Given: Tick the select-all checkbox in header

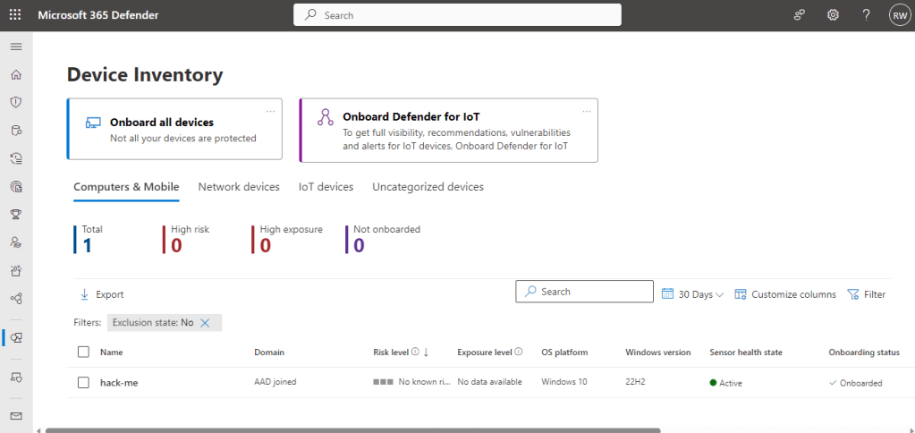Looking at the screenshot, I should tap(83, 352).
